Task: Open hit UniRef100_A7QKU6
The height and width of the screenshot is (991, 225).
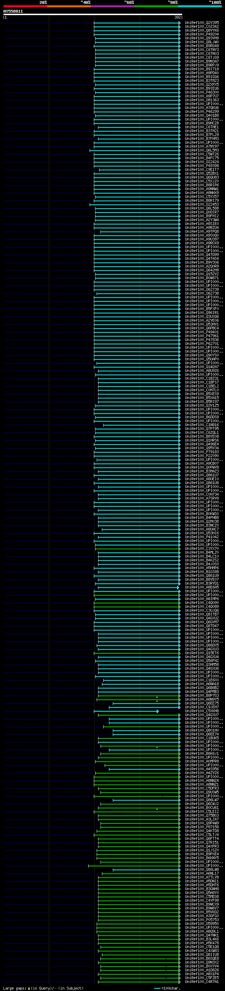Action: tap(201, 108)
